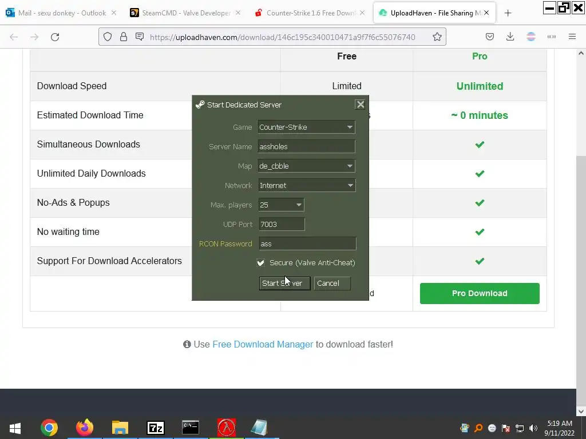
Task: Open Firefox hamburger menu
Action: (x=572, y=37)
